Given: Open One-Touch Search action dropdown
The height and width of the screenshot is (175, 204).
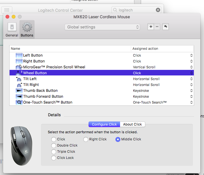Looking at the screenshot, I should (191, 102).
